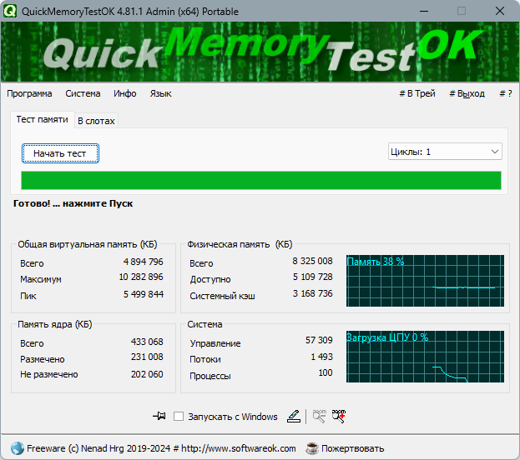
Task: Open the Программа menu
Action: (29, 93)
